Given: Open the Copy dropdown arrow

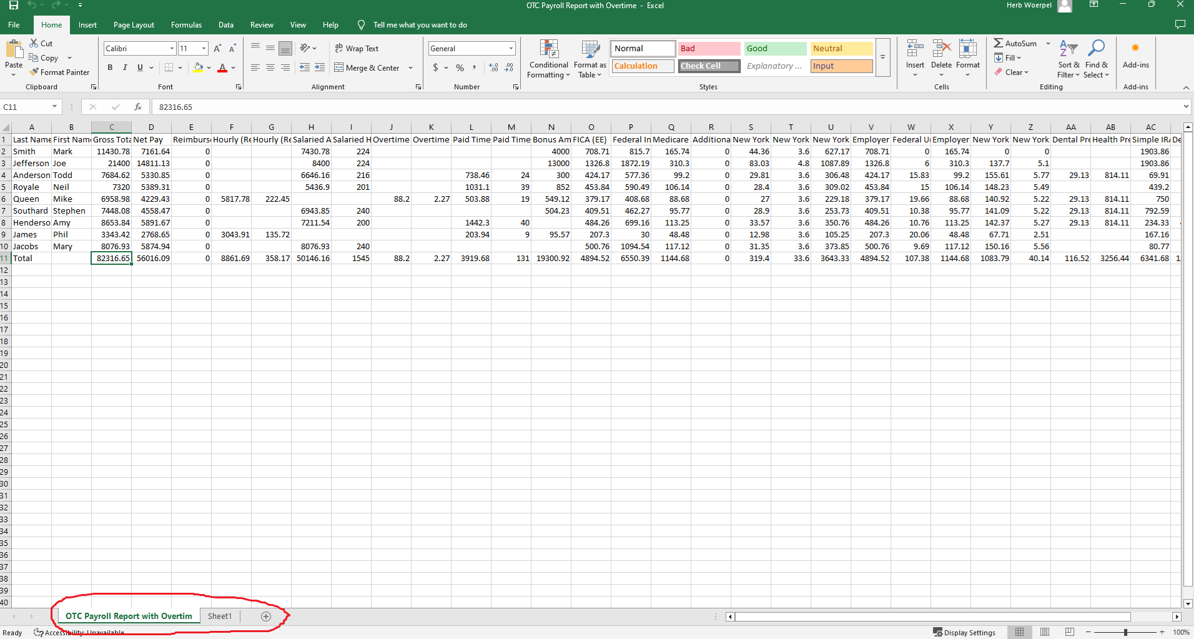Looking at the screenshot, I should coord(69,57).
